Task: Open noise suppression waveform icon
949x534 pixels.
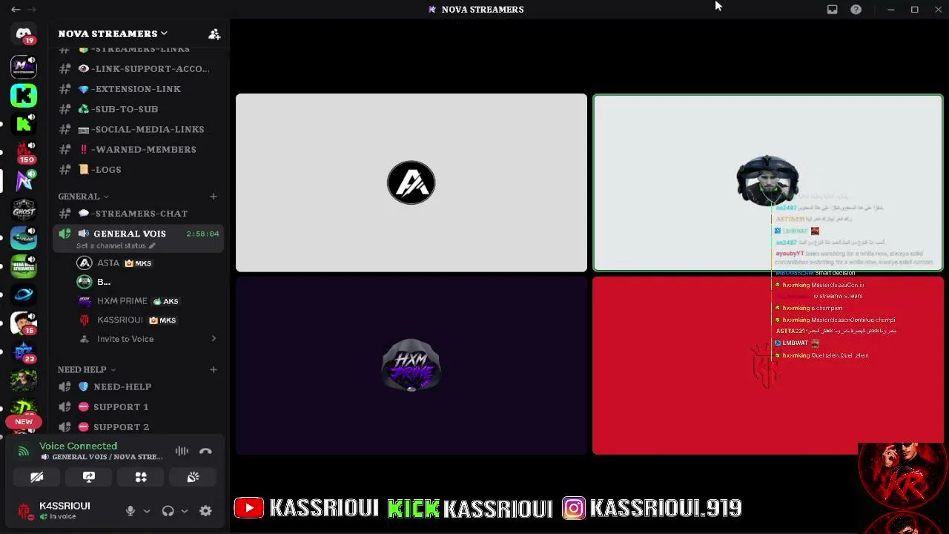Action: (182, 451)
